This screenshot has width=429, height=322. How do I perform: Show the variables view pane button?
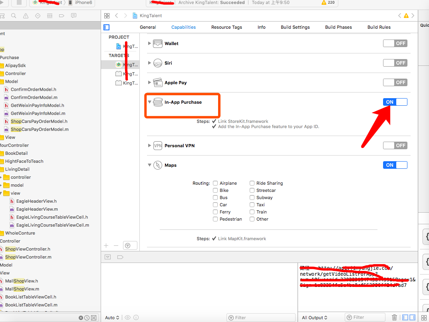(405, 317)
